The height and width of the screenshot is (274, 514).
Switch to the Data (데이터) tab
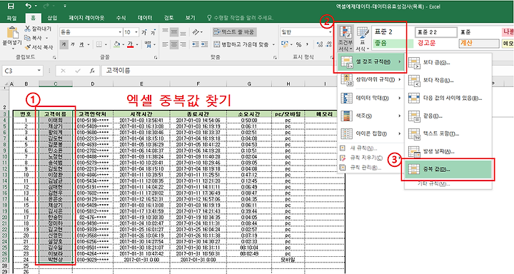tap(145, 18)
